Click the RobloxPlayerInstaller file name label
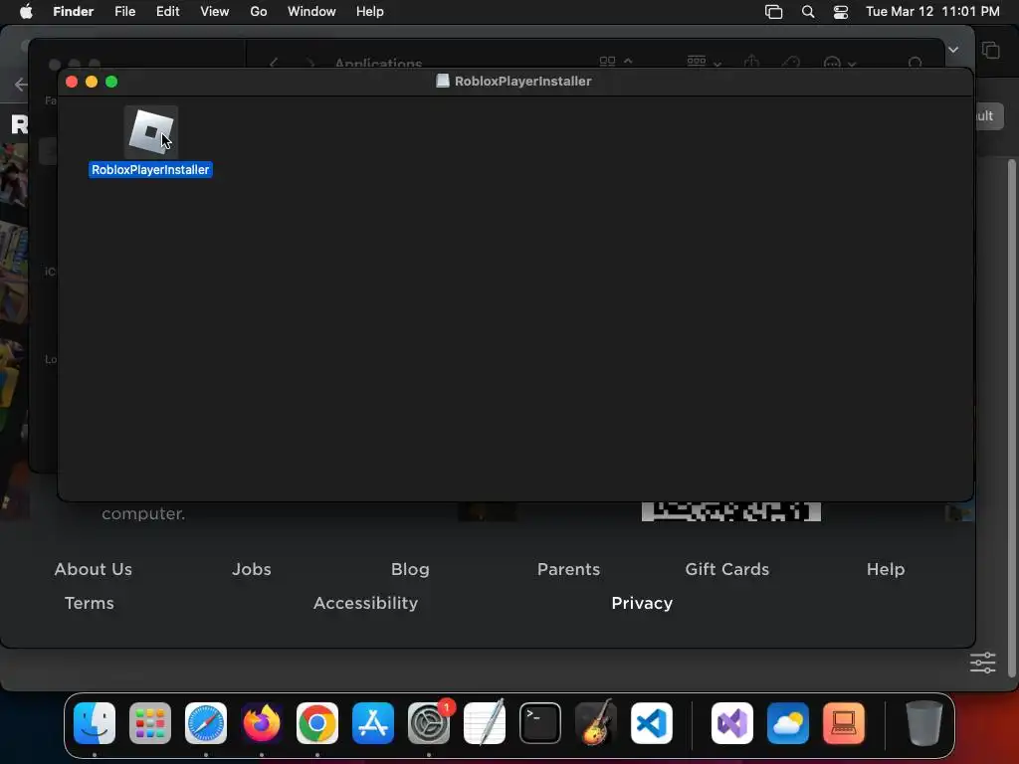 150,169
